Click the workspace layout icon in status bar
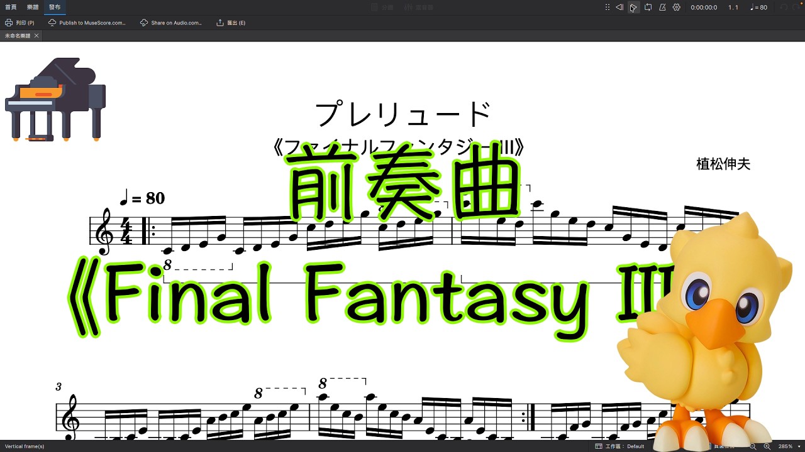805x452 pixels. 599,446
